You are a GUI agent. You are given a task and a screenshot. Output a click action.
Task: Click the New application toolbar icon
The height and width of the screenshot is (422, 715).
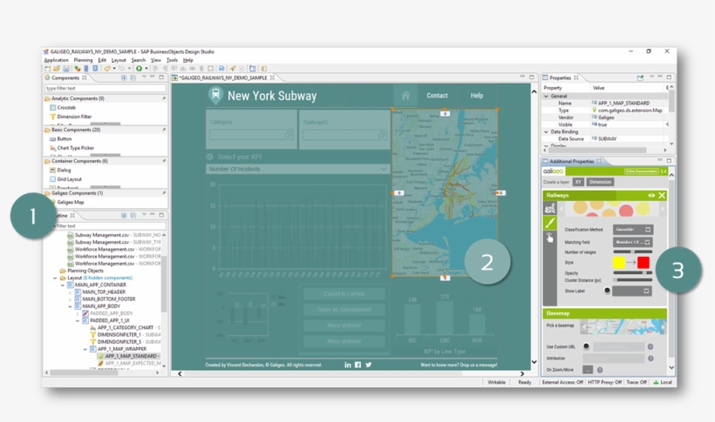pos(47,68)
